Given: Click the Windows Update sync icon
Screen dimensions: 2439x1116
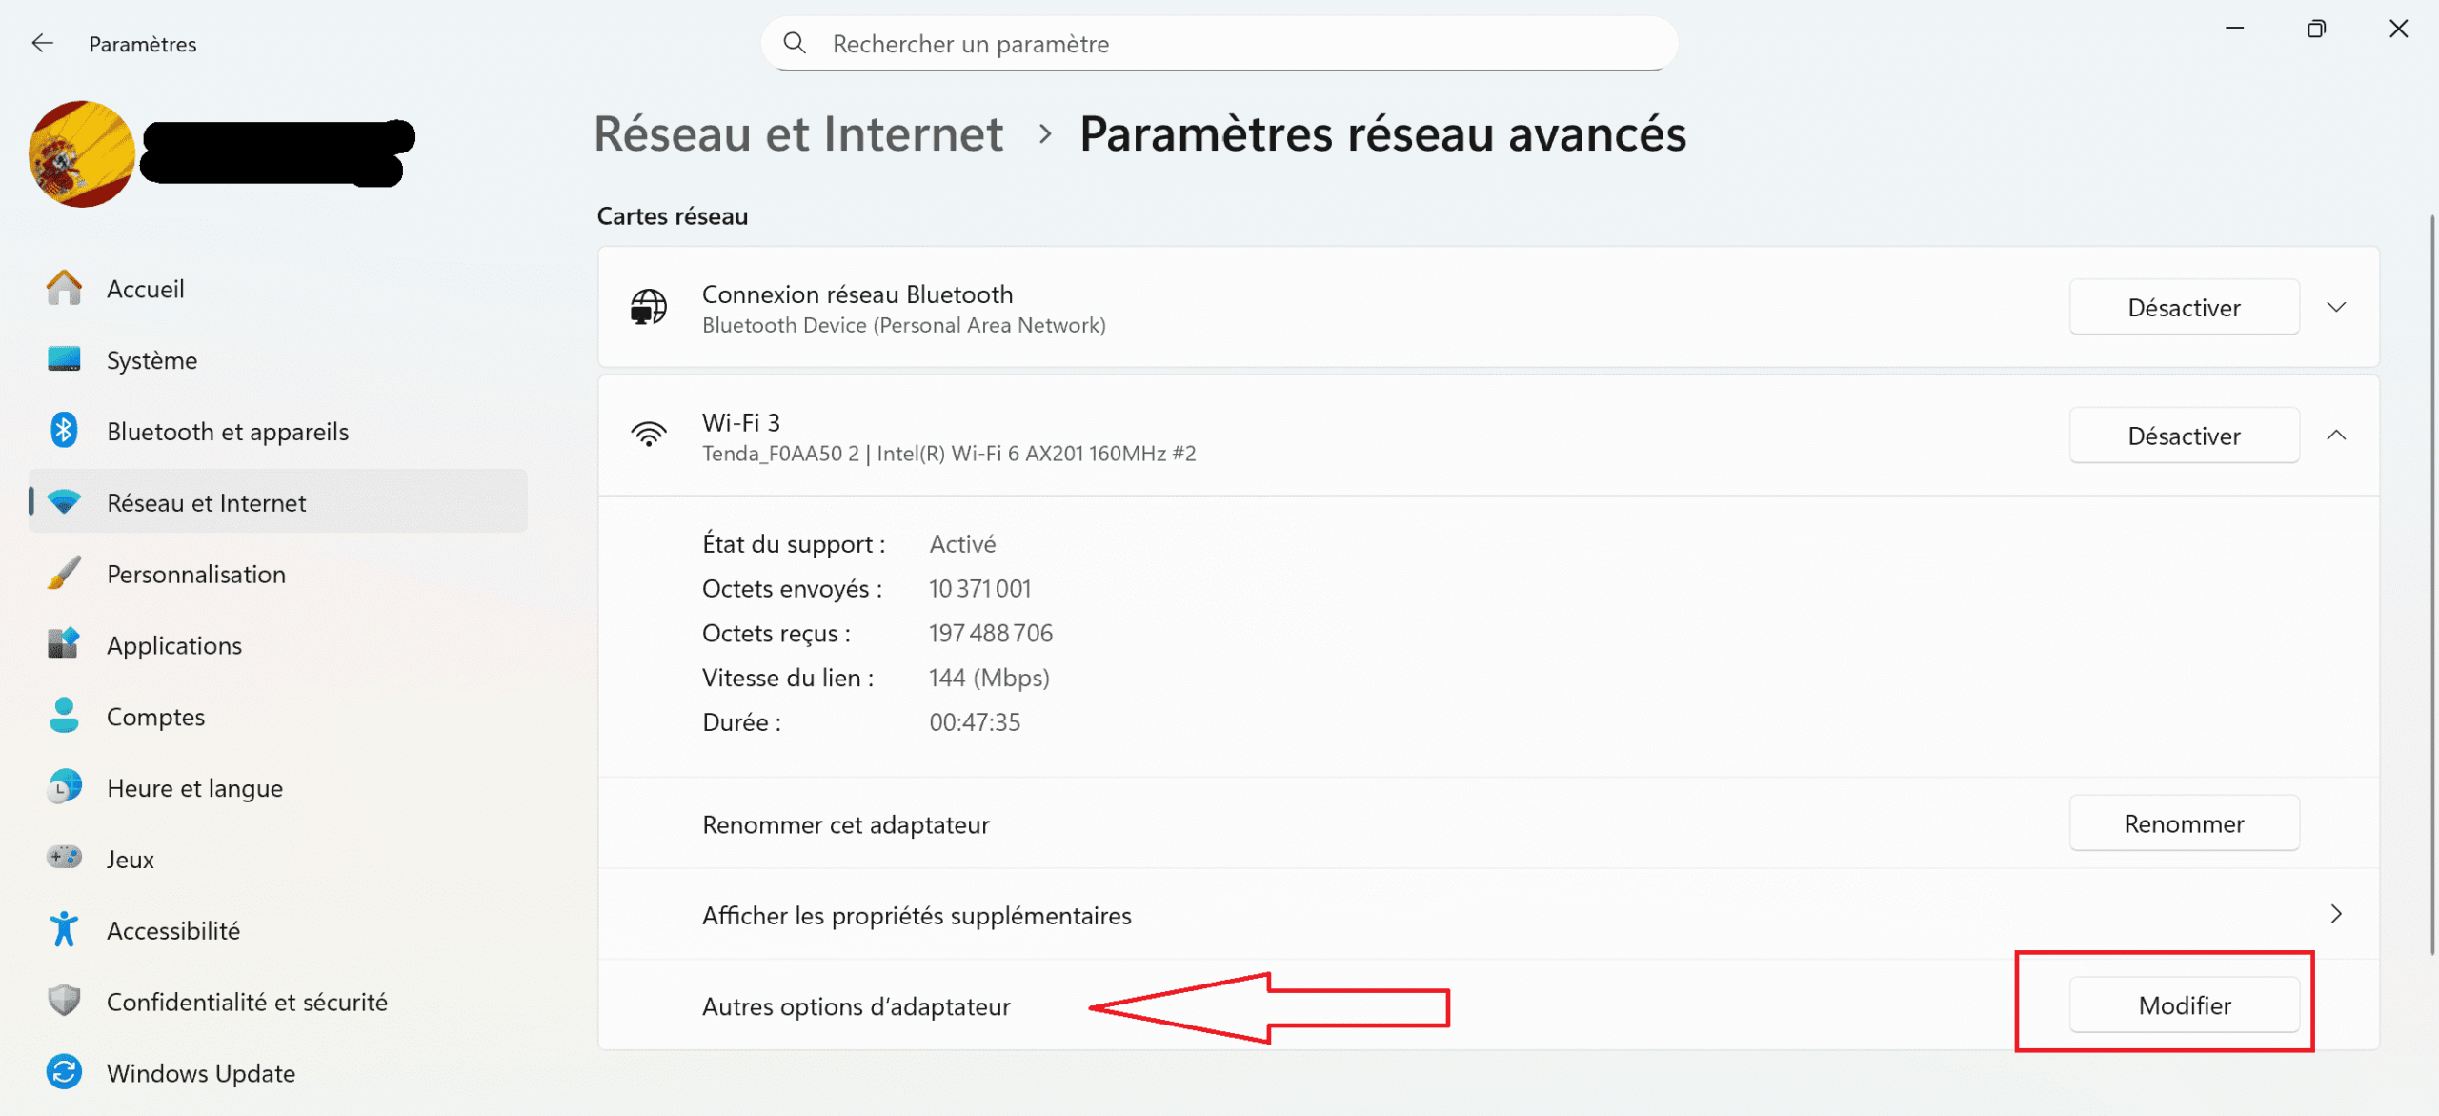Looking at the screenshot, I should coord(64,1072).
